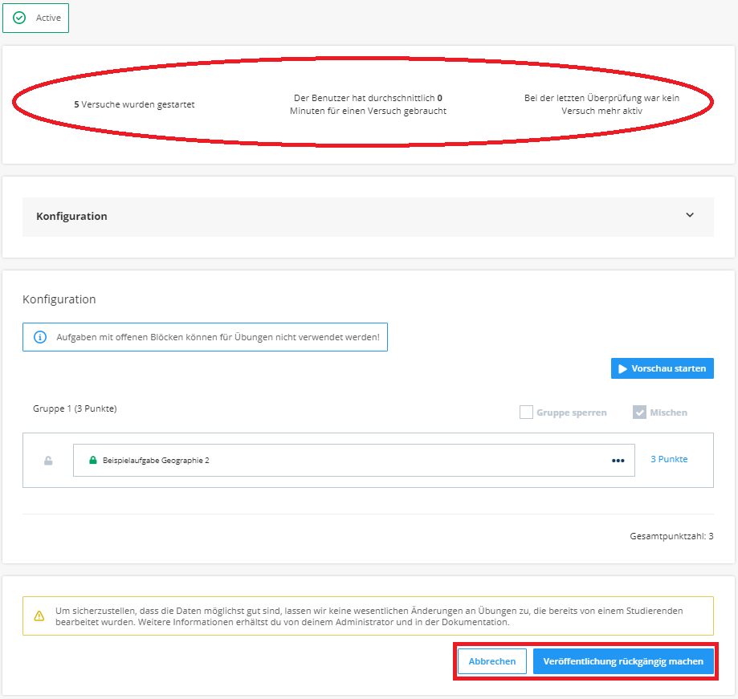The width and height of the screenshot is (738, 699).
Task: Click the play triangle in Vorschau starten
Action: click(x=622, y=369)
